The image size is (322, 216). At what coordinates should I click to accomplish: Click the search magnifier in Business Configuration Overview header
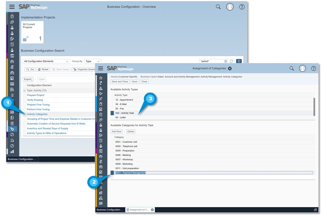pyautogui.click(x=218, y=7)
